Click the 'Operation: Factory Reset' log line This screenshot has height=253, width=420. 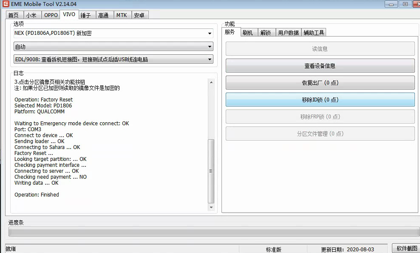44,99
